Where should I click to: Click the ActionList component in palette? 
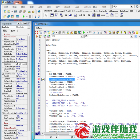[121, 15]
